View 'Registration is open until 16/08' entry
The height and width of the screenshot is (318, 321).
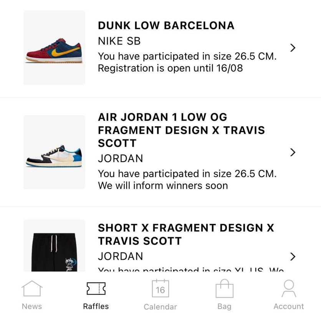click(170, 68)
